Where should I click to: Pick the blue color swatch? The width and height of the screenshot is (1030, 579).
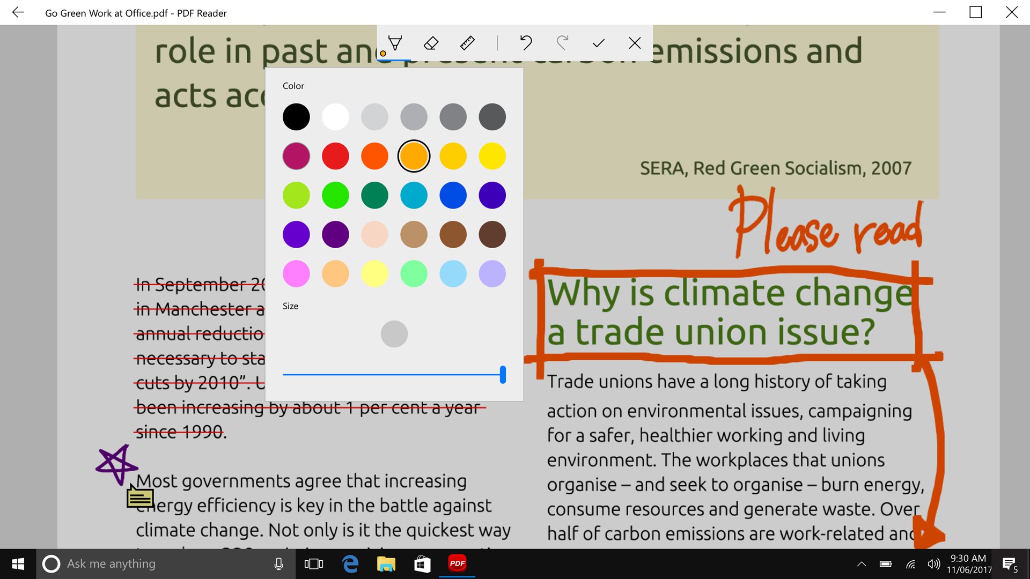tap(453, 195)
